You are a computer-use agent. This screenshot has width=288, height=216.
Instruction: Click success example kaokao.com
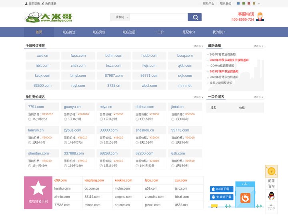[x=123, y=180]
